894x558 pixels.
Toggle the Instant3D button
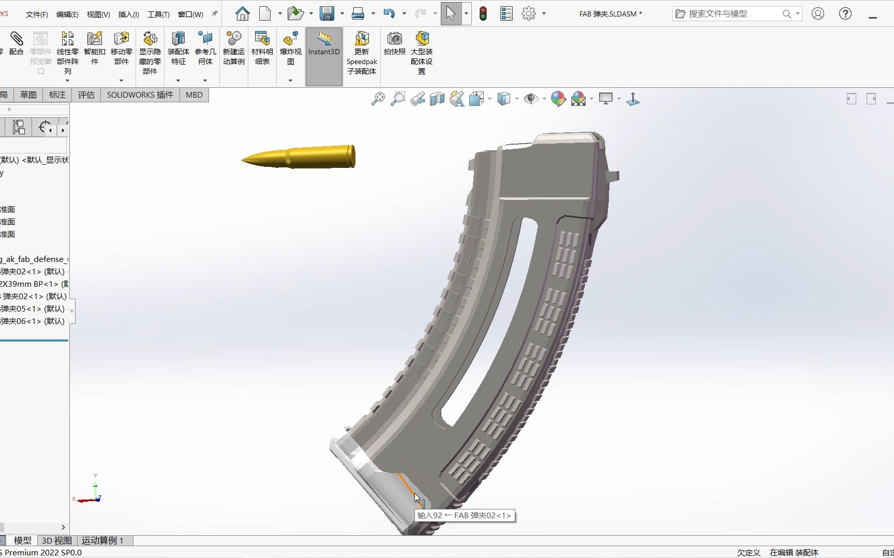[324, 56]
